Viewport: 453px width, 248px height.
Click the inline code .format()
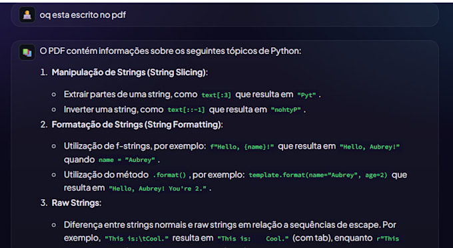(x=169, y=175)
